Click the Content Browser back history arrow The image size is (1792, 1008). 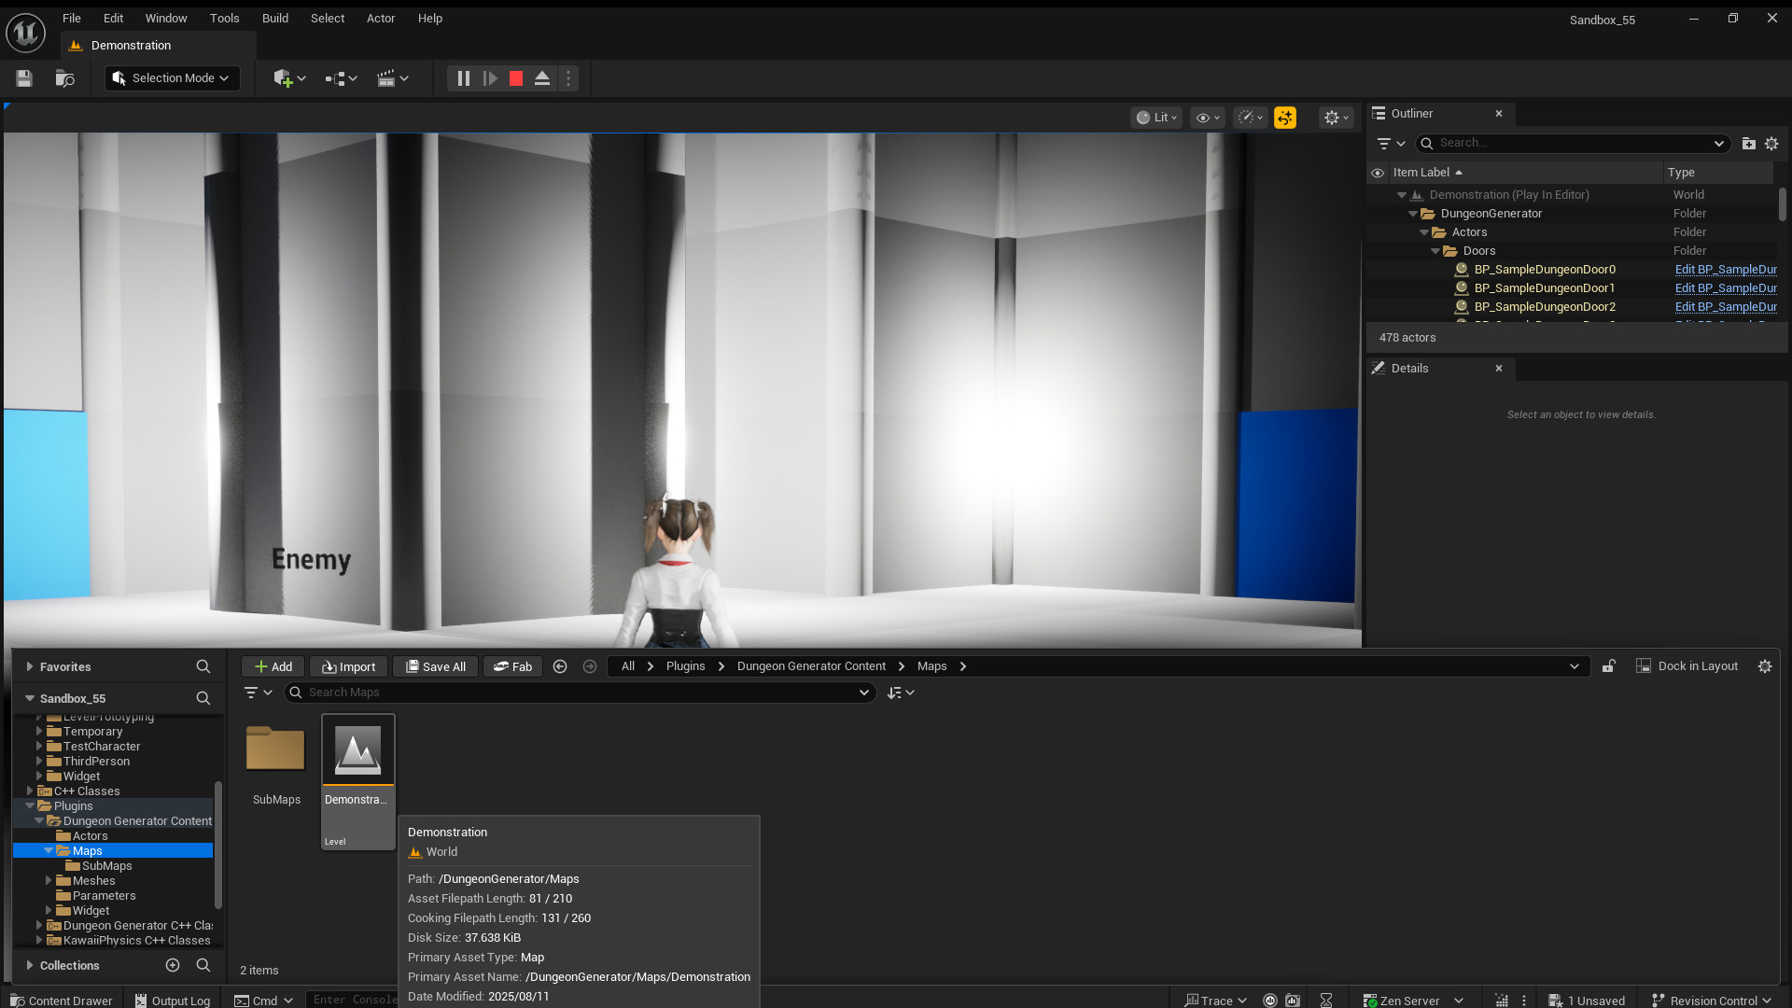(560, 666)
